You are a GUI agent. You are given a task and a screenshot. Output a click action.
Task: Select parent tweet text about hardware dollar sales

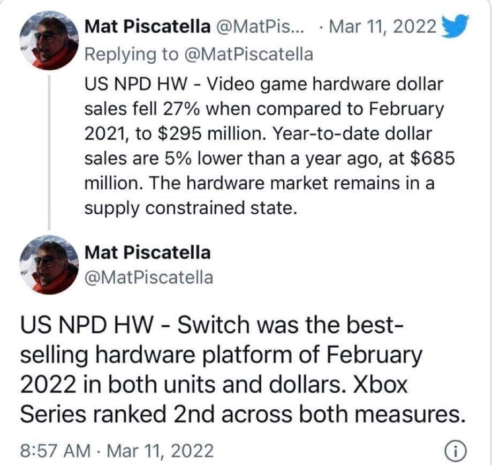(269, 146)
